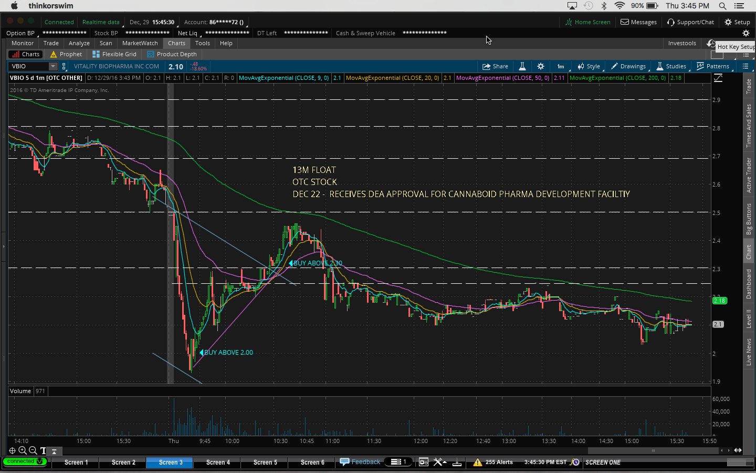Toggle the pan crosshair tool
756x473 pixels.
pos(12,450)
